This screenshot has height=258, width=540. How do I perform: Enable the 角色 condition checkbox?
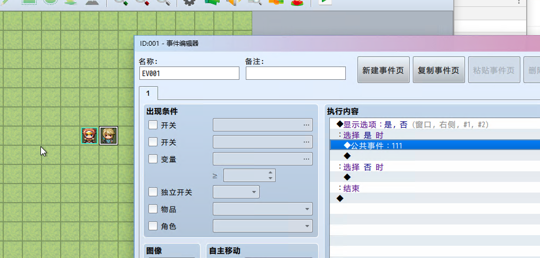pos(153,226)
